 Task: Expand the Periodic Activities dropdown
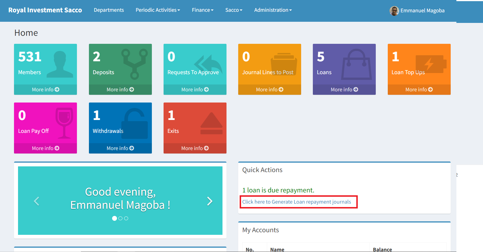coord(158,10)
